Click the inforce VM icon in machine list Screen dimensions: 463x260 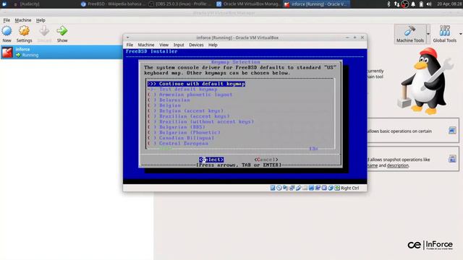7,52
